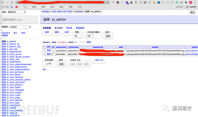The width and height of the screenshot is (198, 117).
Task: Click 编辑 link in the superadmin row
Action: click(x=49, y=51)
